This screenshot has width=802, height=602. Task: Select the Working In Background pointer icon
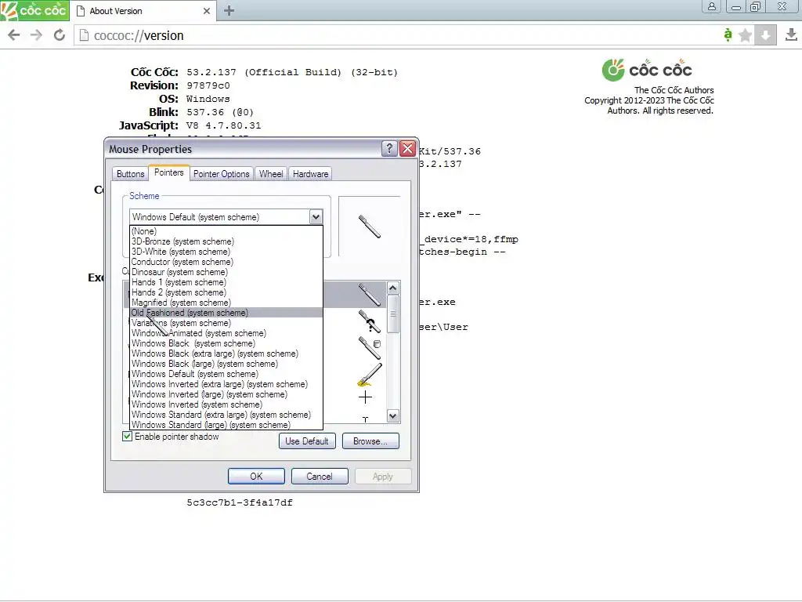[x=370, y=347]
